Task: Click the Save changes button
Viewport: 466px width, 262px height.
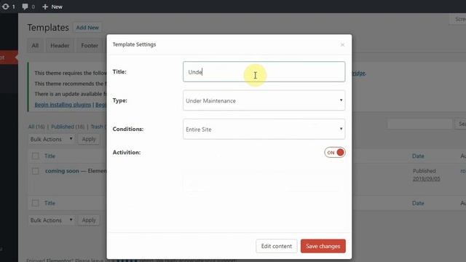Action: point(323,246)
